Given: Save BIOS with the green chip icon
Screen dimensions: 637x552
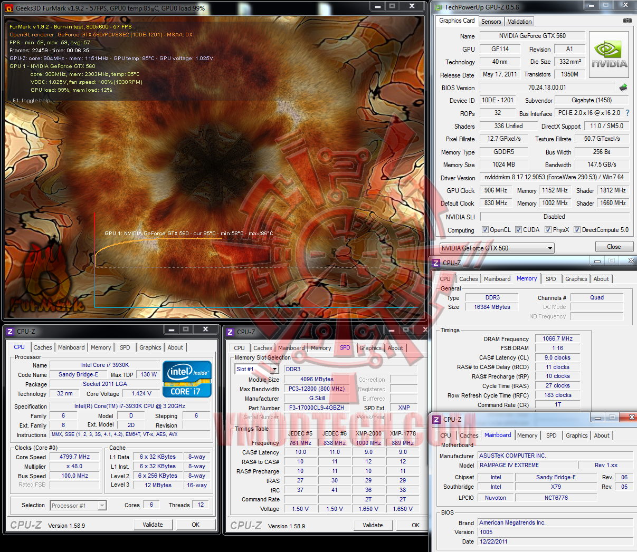Looking at the screenshot, I should coord(623,88).
